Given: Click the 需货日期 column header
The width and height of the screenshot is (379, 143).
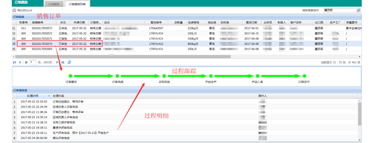Looking at the screenshot, I should (252, 22).
